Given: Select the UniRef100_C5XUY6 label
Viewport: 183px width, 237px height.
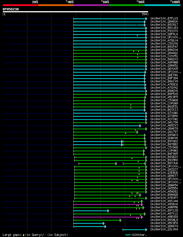Looking at the screenshot, I should point(164,44).
